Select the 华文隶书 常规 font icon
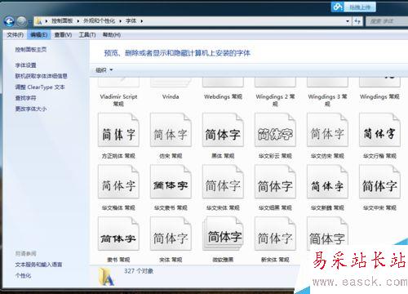408x294 pixels. click(171, 182)
